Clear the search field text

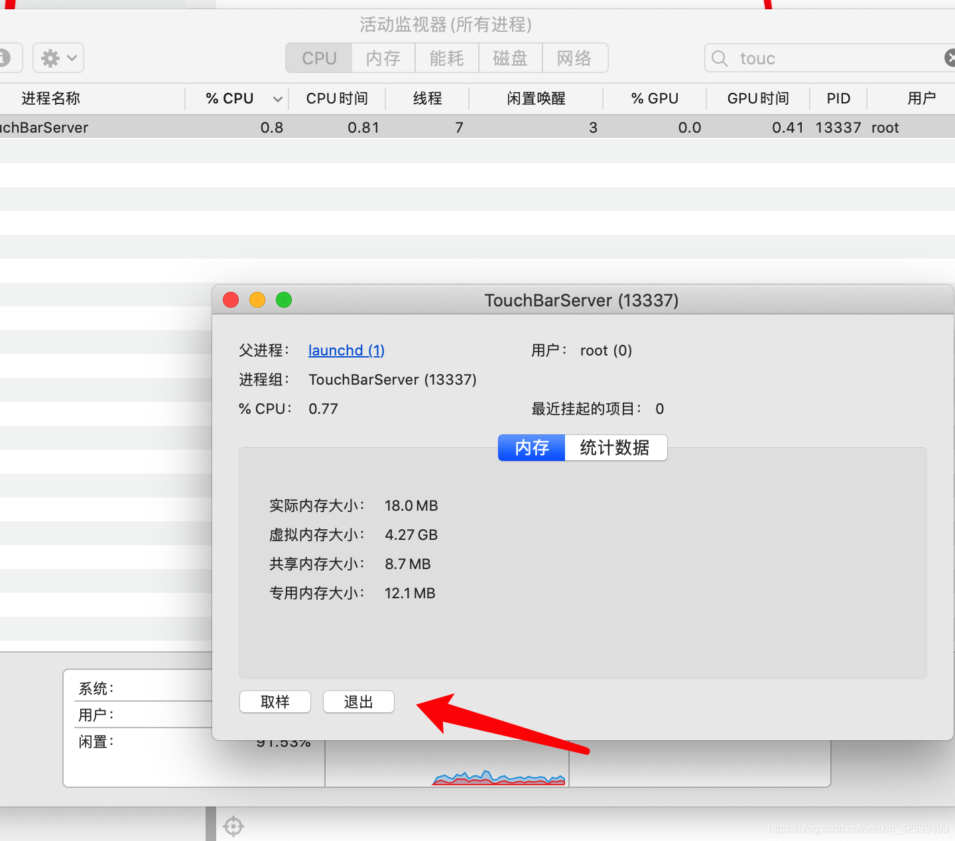(x=950, y=58)
